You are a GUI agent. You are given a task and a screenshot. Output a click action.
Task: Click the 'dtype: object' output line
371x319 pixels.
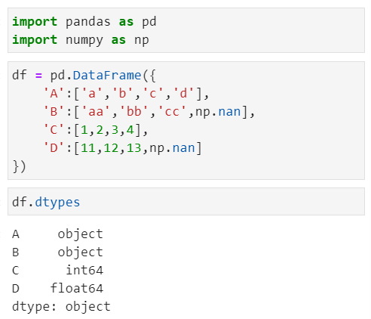click(61, 307)
